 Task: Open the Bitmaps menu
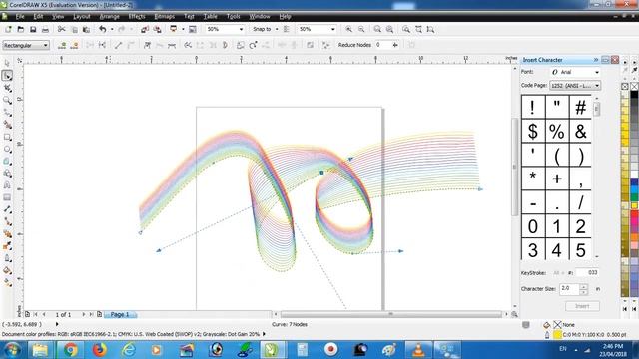tap(164, 17)
